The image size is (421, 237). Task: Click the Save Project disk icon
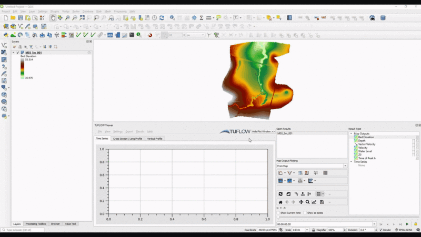pyautogui.click(x=20, y=18)
